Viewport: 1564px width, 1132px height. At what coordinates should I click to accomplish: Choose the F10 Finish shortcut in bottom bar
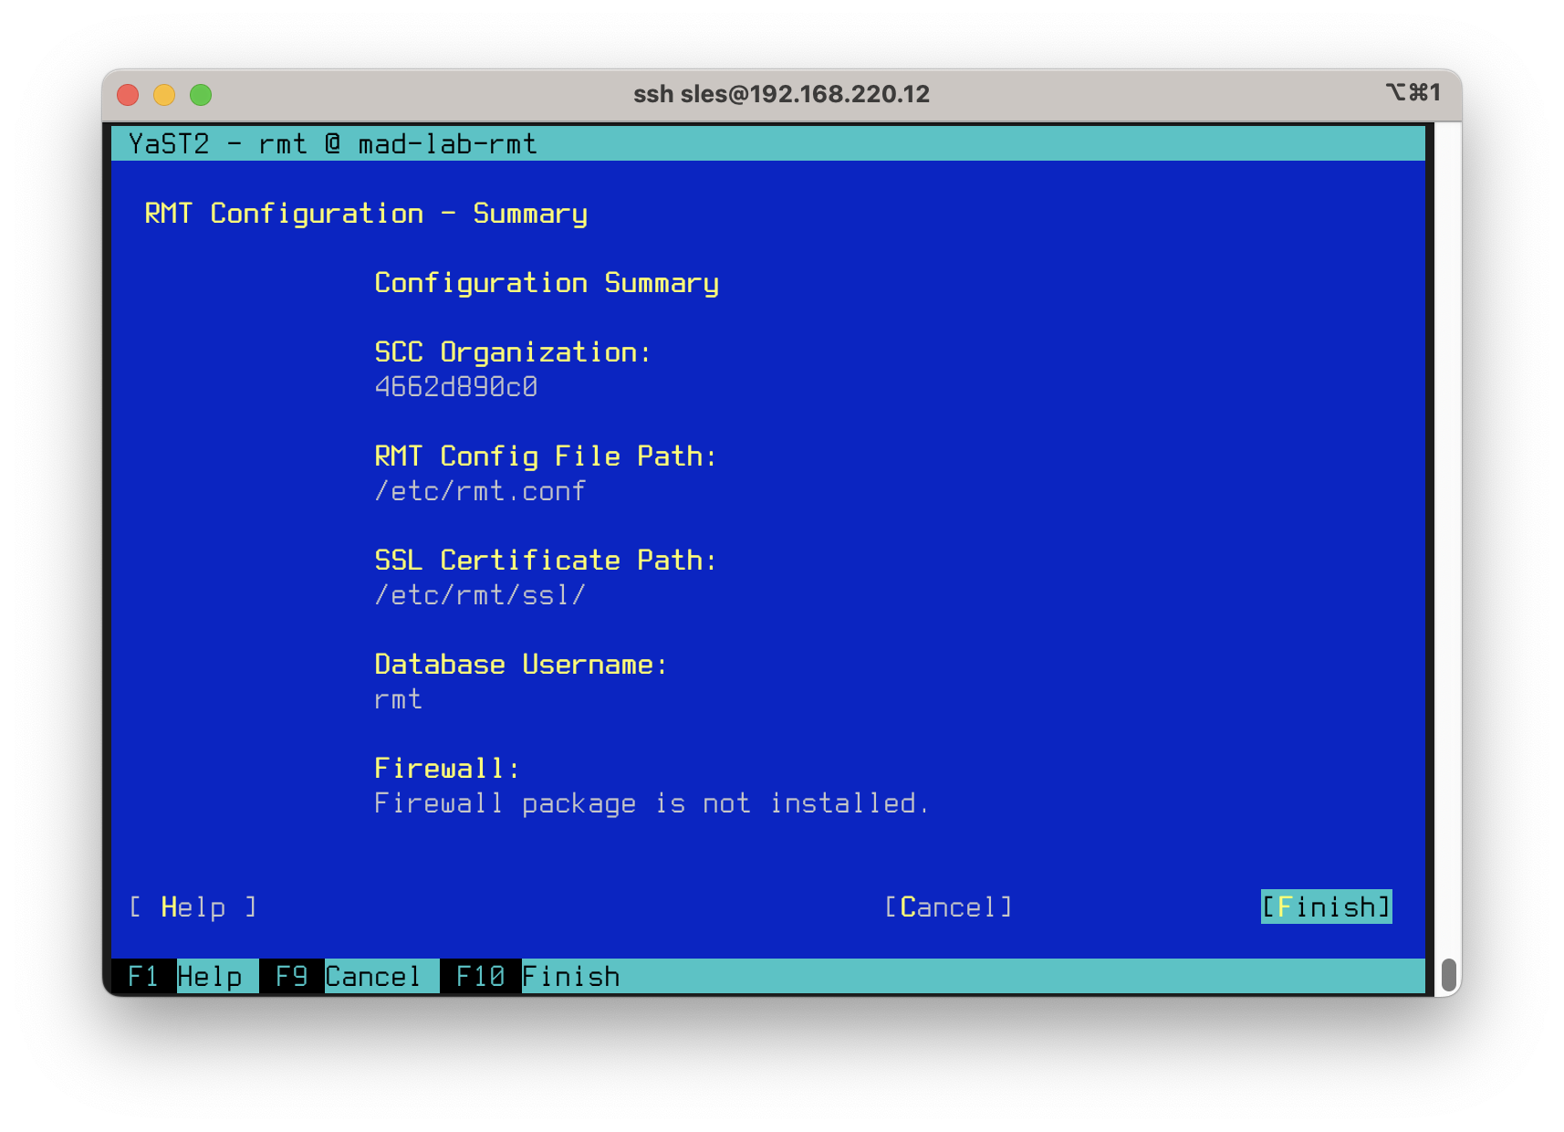coord(537,976)
